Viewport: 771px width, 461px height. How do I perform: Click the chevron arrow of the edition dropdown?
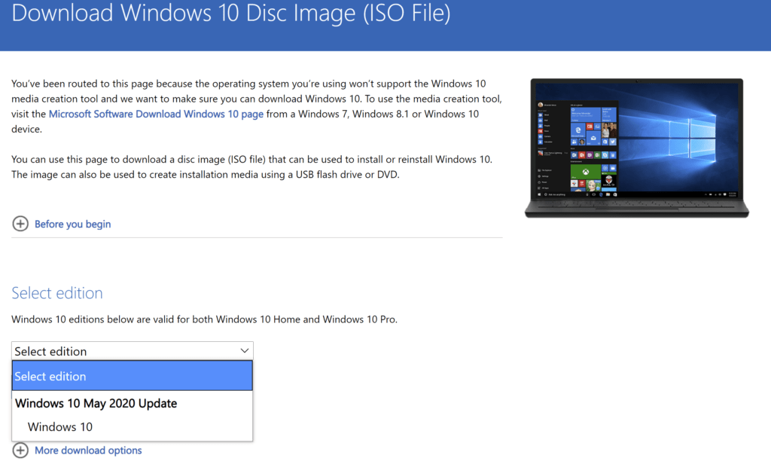pyautogui.click(x=245, y=351)
